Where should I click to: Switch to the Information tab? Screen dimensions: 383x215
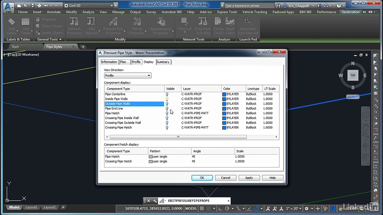click(109, 62)
